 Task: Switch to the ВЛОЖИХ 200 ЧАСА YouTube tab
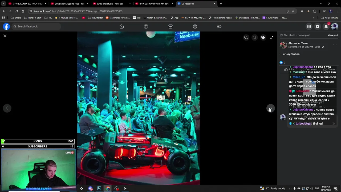click(x=27, y=4)
